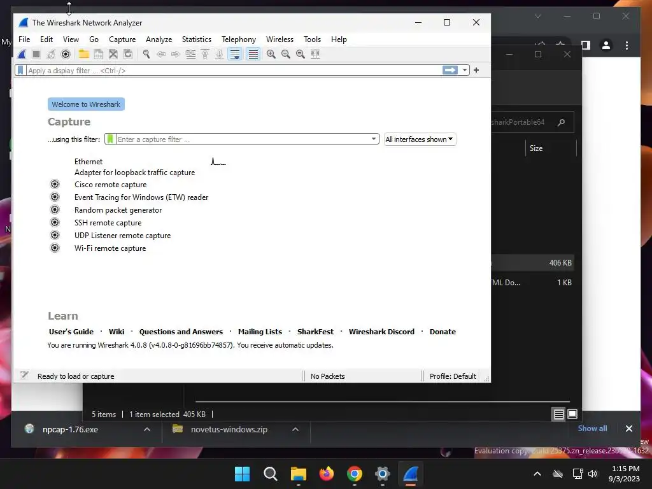This screenshot has width=652, height=489.
Task: Click the go to previous packet arrow
Action: coord(161,54)
